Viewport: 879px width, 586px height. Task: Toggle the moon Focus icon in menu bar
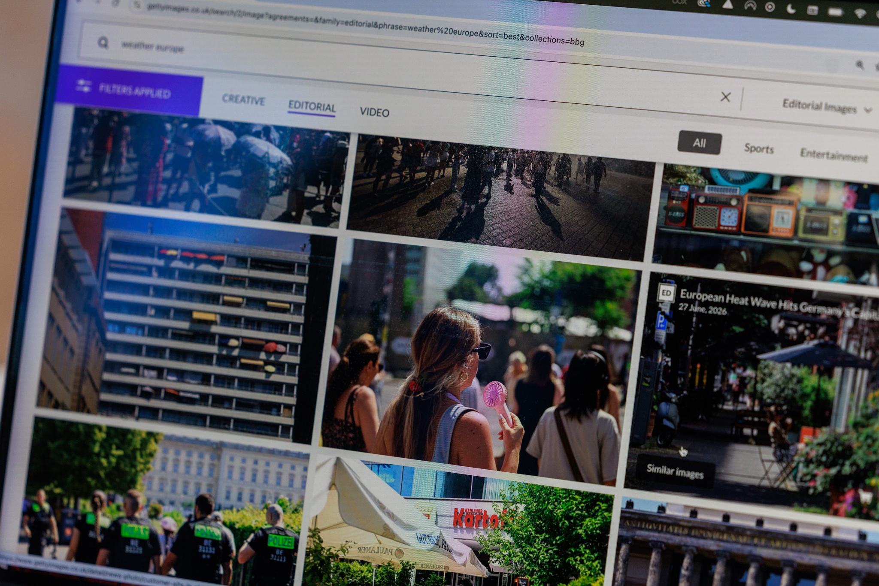(791, 9)
